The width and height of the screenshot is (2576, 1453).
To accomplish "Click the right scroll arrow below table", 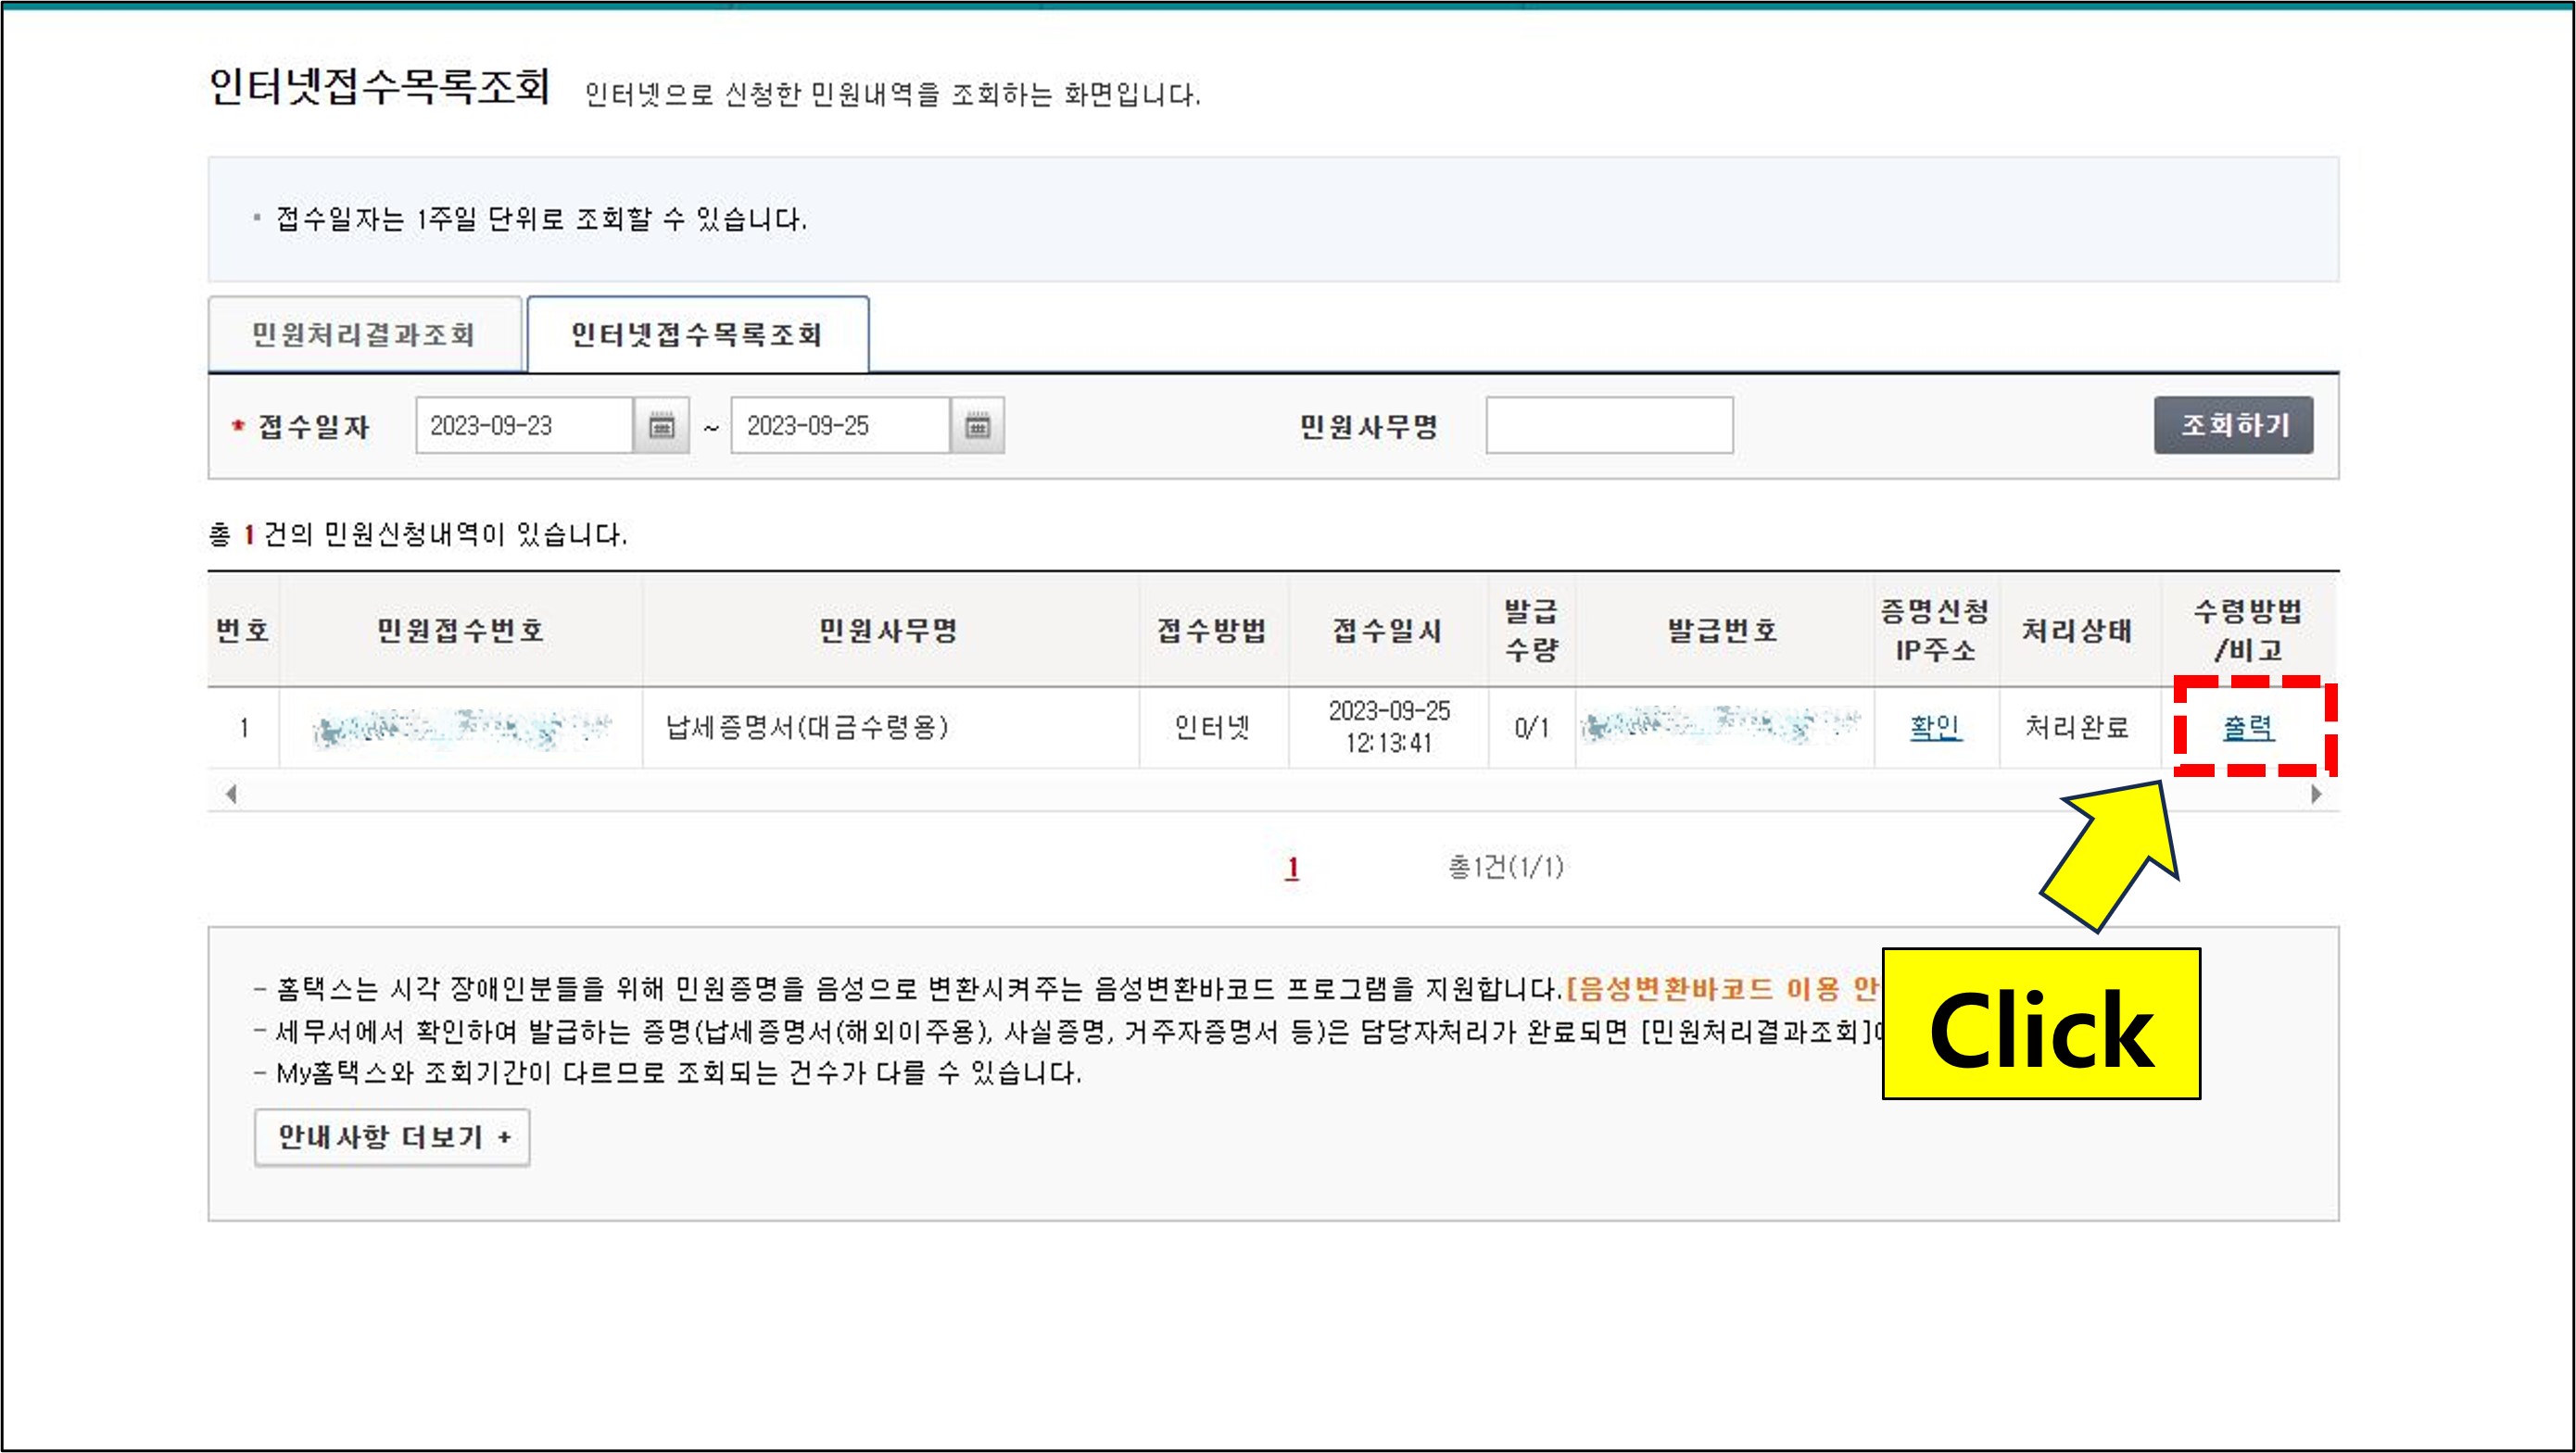I will [2316, 795].
